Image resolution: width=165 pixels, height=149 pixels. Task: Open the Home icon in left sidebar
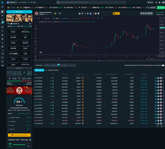point(2,7)
